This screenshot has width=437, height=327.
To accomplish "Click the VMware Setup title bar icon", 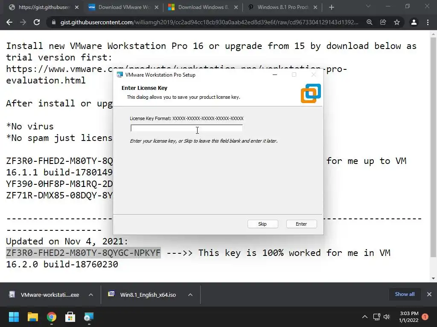I will (120, 75).
